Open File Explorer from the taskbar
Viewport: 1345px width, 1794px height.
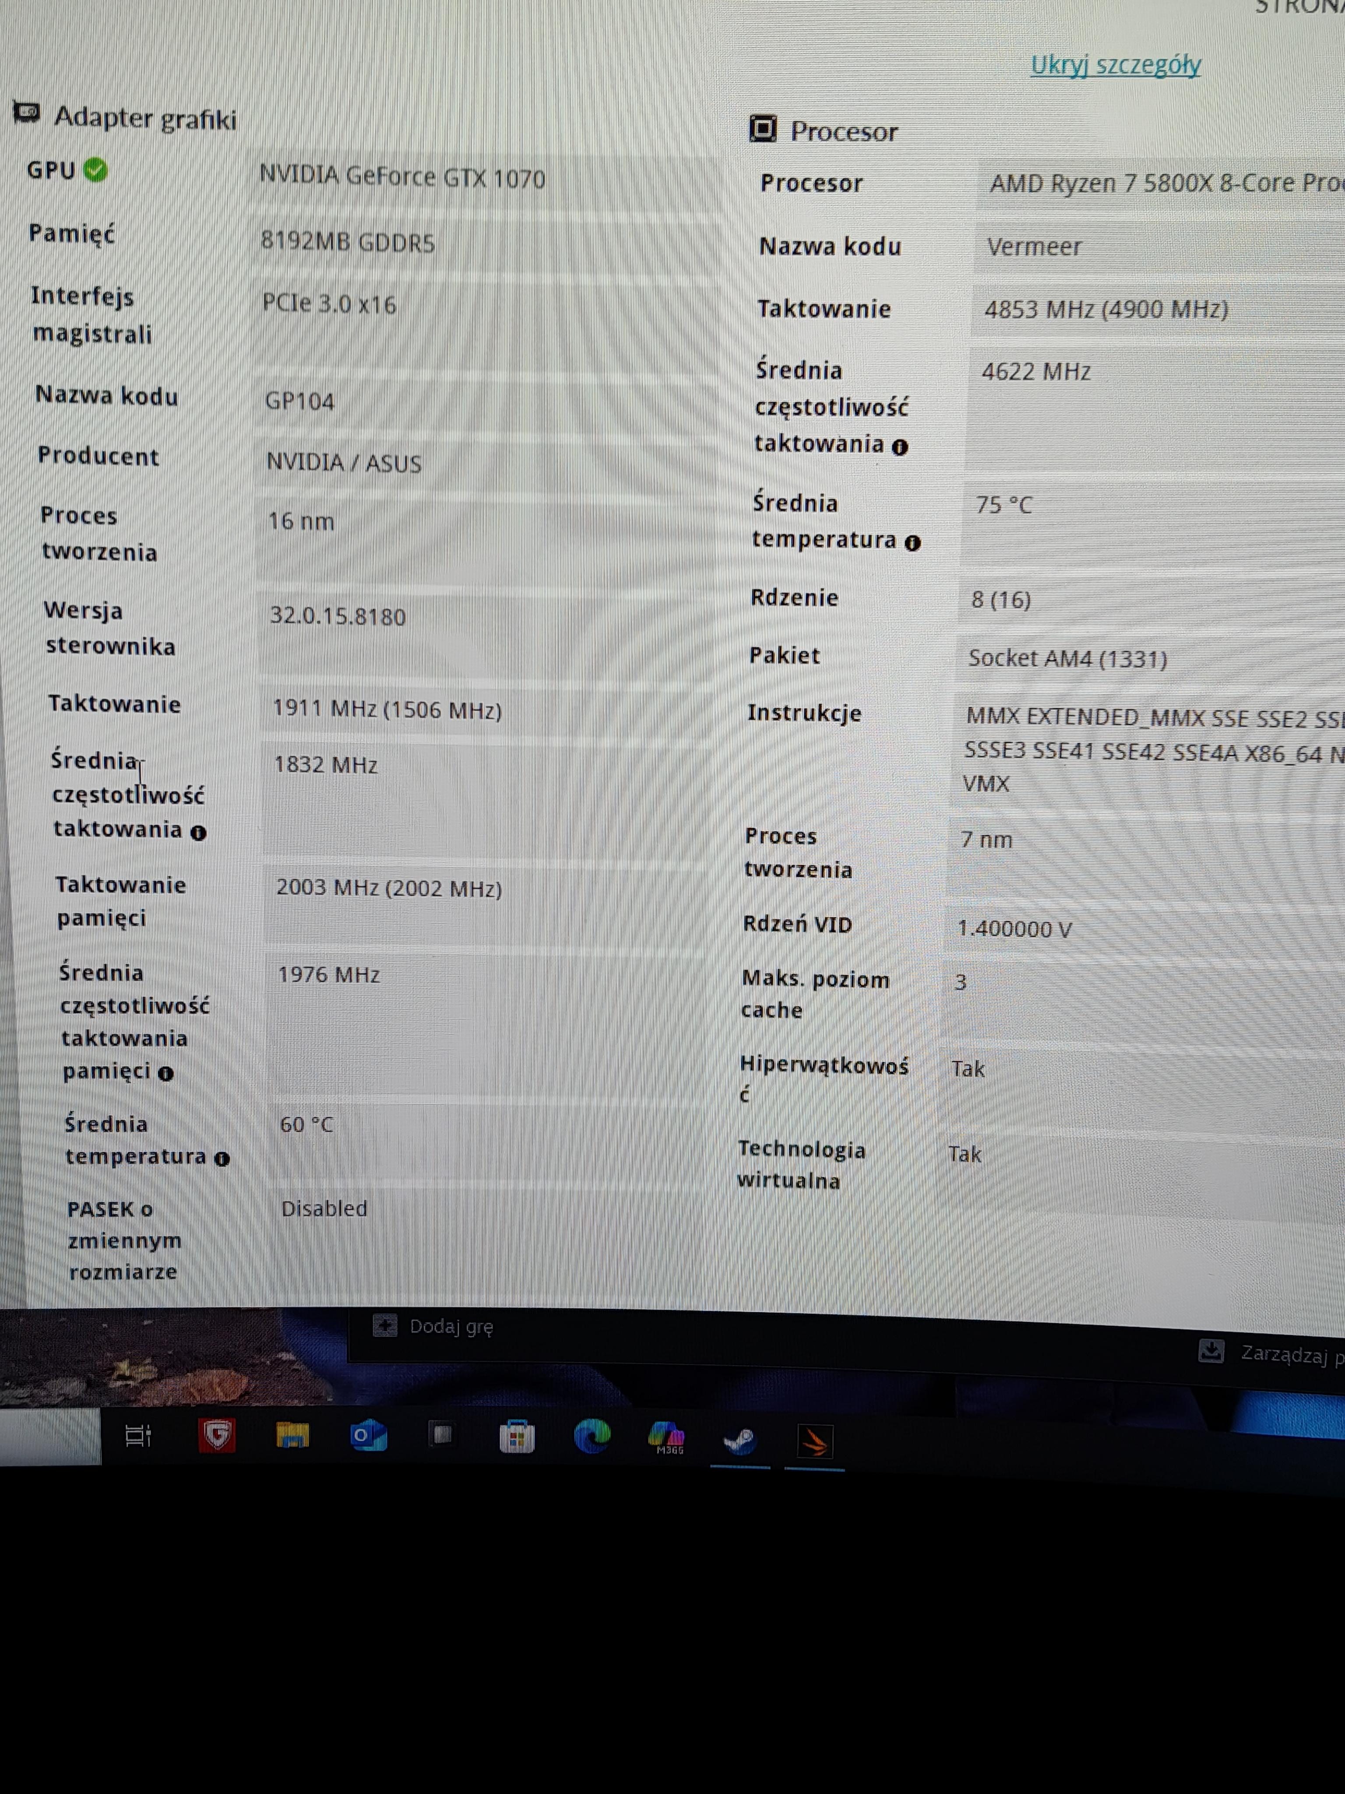click(292, 1436)
